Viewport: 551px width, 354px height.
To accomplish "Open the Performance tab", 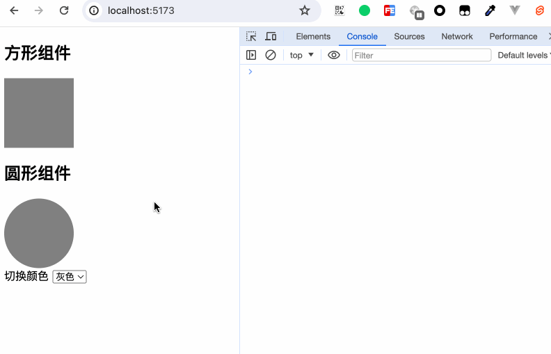I will tap(513, 36).
